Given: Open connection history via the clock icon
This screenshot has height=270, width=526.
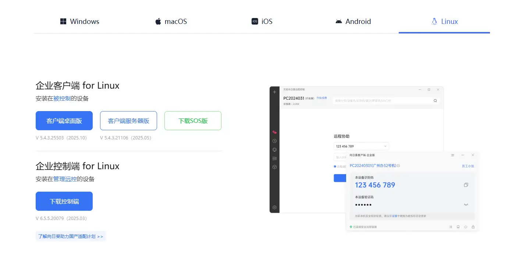Looking at the screenshot, I should point(274,141).
